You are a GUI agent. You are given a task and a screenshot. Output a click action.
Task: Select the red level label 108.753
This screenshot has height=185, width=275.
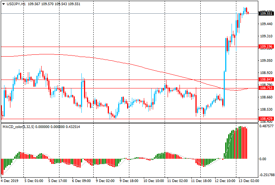click(x=266, y=88)
